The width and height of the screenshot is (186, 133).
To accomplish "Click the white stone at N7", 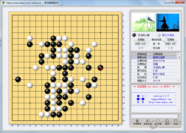I will click(89, 50).
